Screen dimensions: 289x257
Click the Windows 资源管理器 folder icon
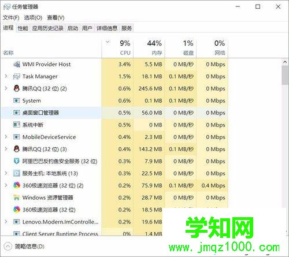(x=17, y=198)
